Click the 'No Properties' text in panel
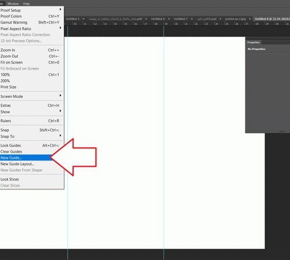This screenshot has width=290, height=260. click(x=256, y=49)
